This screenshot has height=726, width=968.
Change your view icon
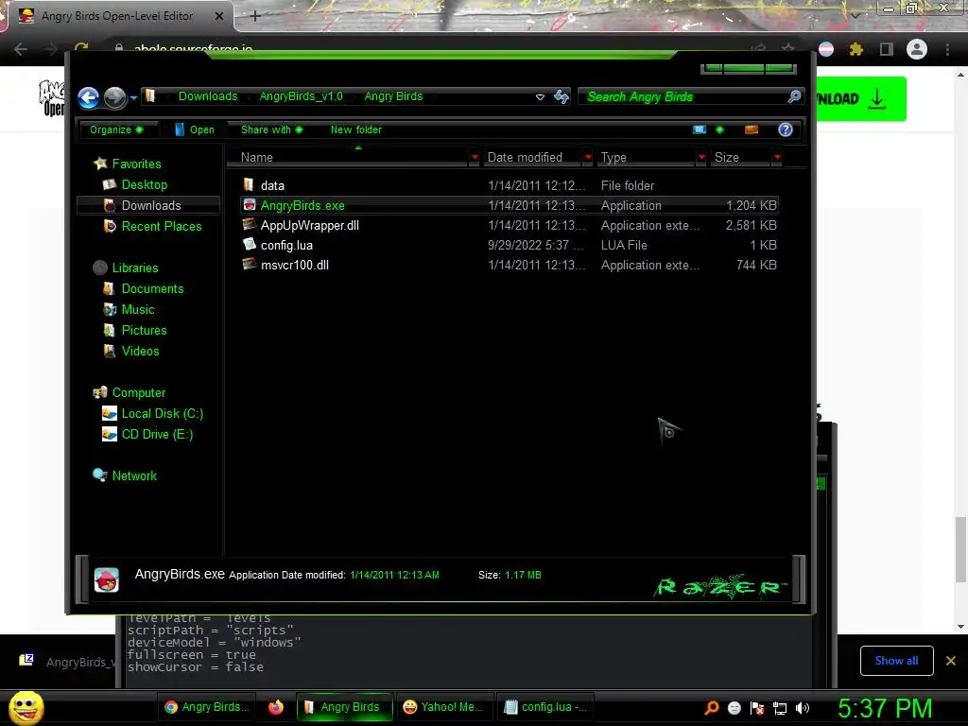click(x=700, y=130)
